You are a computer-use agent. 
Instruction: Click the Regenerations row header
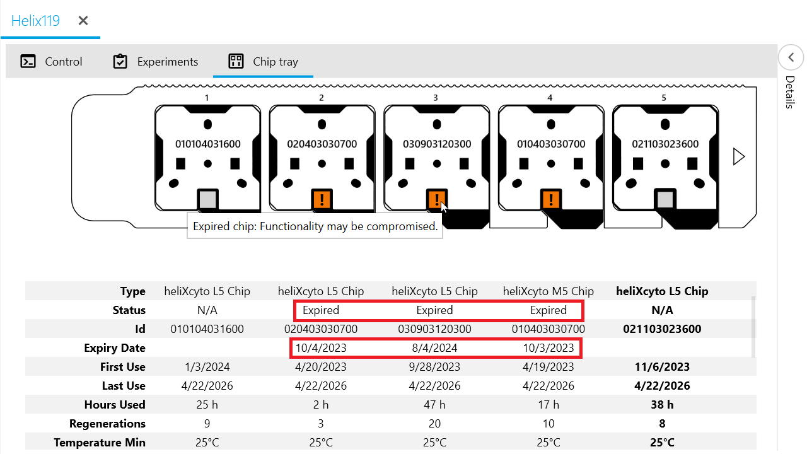pos(107,424)
